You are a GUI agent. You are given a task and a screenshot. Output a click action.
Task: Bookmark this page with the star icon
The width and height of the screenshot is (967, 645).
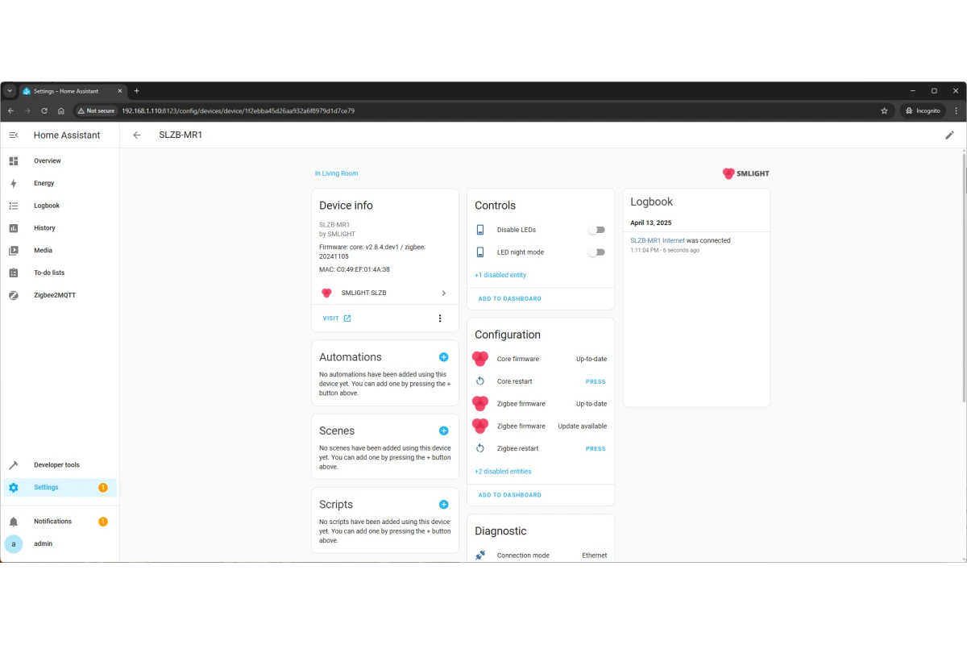pos(884,110)
